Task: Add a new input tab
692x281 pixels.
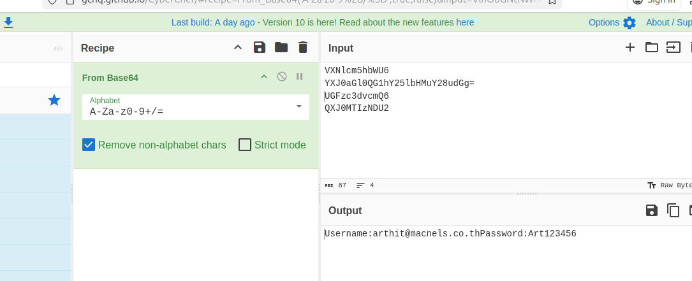Action: pos(630,47)
